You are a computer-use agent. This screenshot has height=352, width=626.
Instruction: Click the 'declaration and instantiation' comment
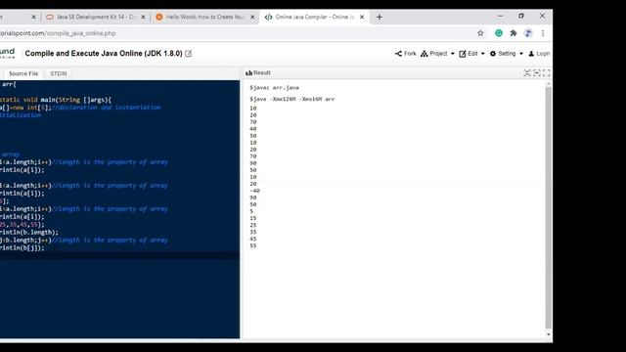pos(107,108)
